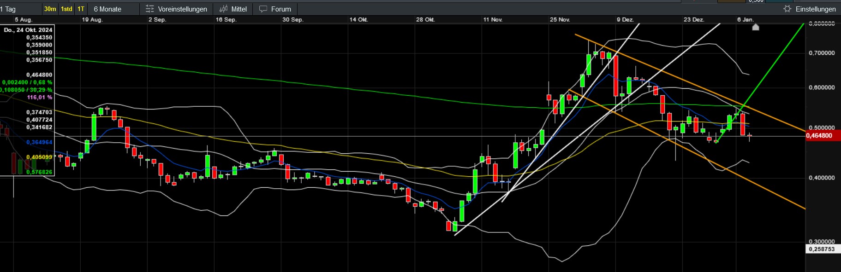The image size is (841, 272).
Task: Switch to the 30m candle interval
Action: click(50, 9)
